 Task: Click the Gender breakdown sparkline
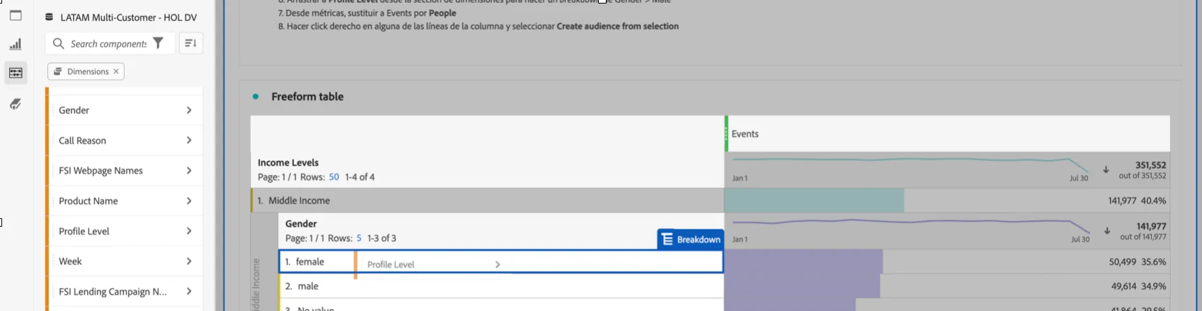point(911,225)
